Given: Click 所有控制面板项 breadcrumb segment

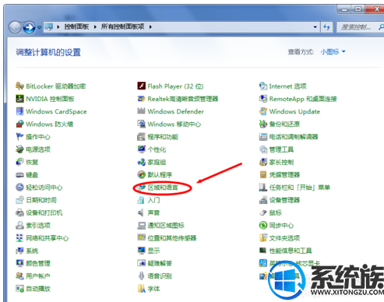Looking at the screenshot, I should [x=122, y=26].
